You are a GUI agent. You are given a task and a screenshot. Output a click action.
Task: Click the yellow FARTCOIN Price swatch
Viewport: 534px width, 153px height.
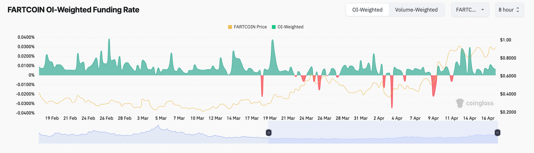230,27
